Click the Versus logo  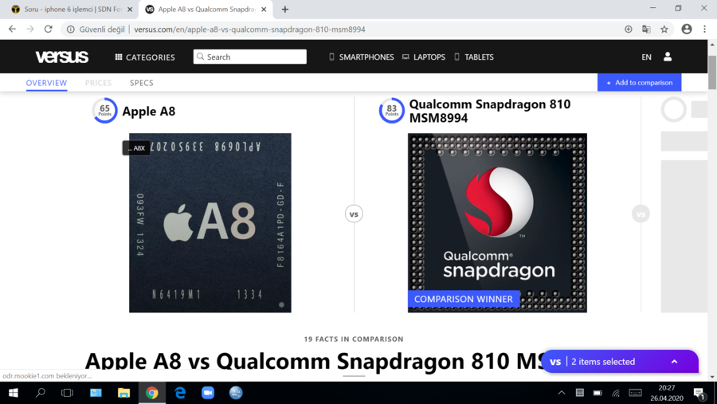(x=61, y=57)
